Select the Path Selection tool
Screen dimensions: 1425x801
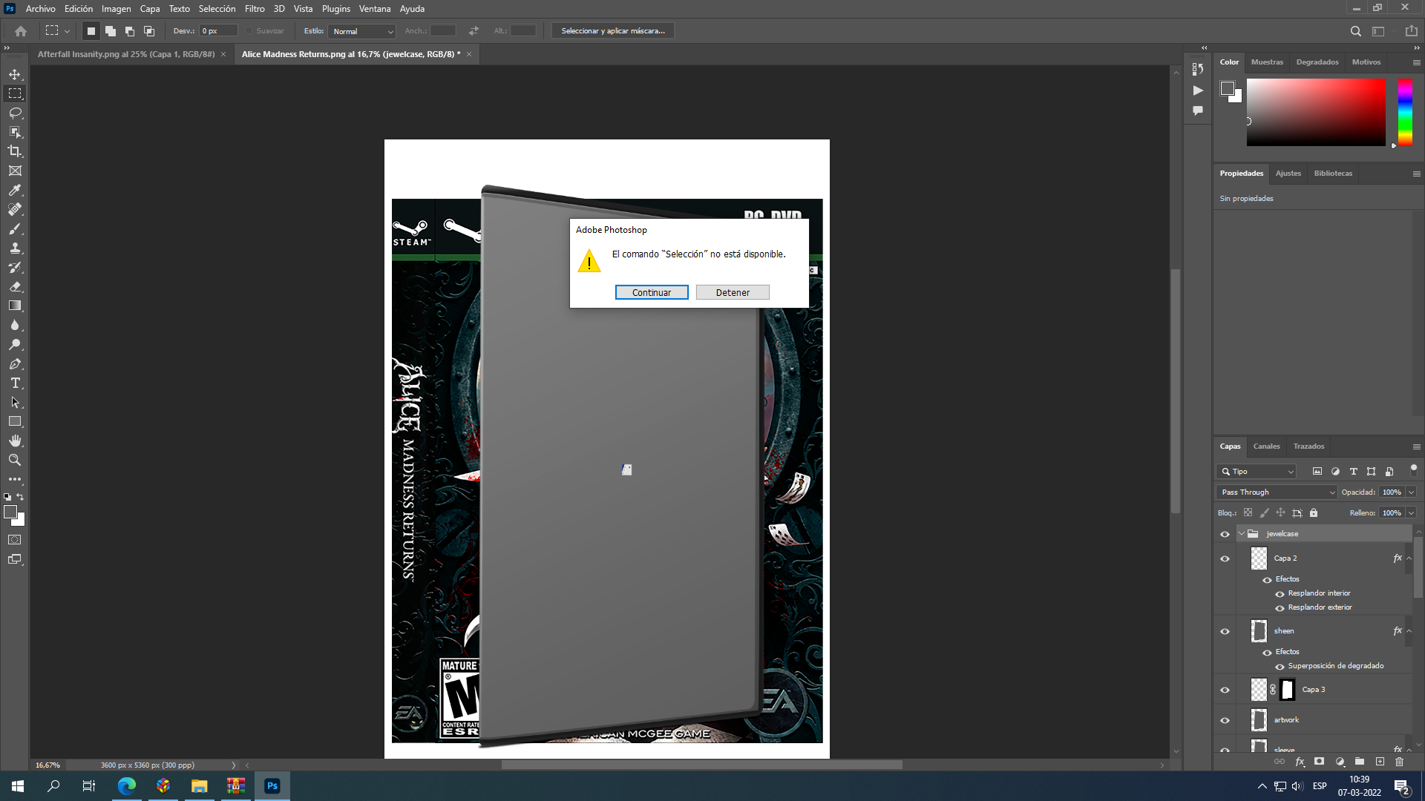click(15, 402)
